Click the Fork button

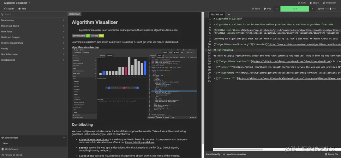coord(302,3)
